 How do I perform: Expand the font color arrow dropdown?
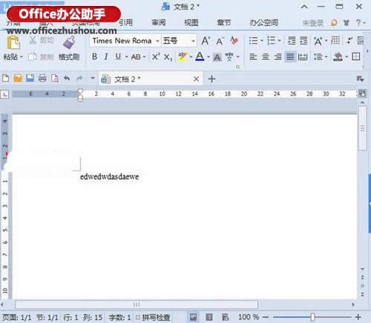coord(209,57)
